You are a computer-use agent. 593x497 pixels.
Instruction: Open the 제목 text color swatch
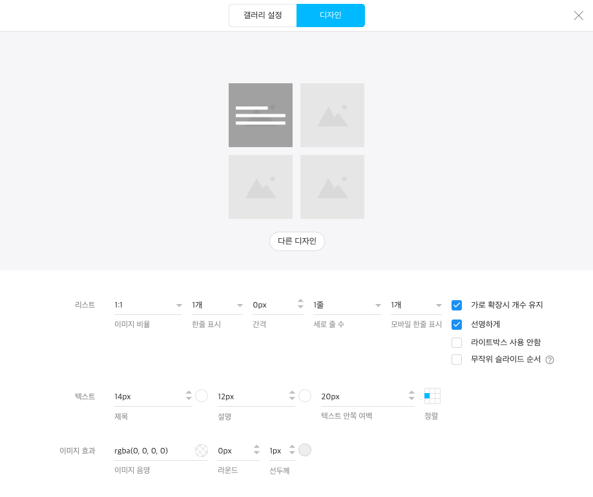(x=202, y=396)
